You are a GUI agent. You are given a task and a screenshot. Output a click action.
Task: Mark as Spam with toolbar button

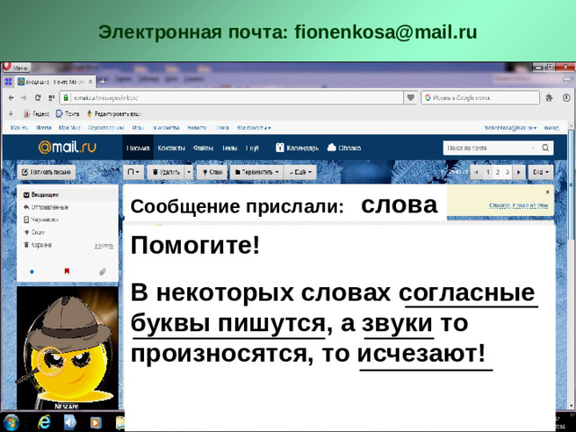click(212, 172)
